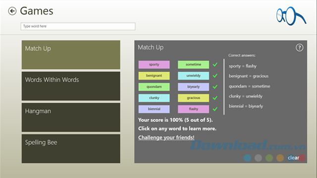Image resolution: width=317 pixels, height=178 pixels.
Task: Click the pink sporty word tile
Action: [154, 65]
